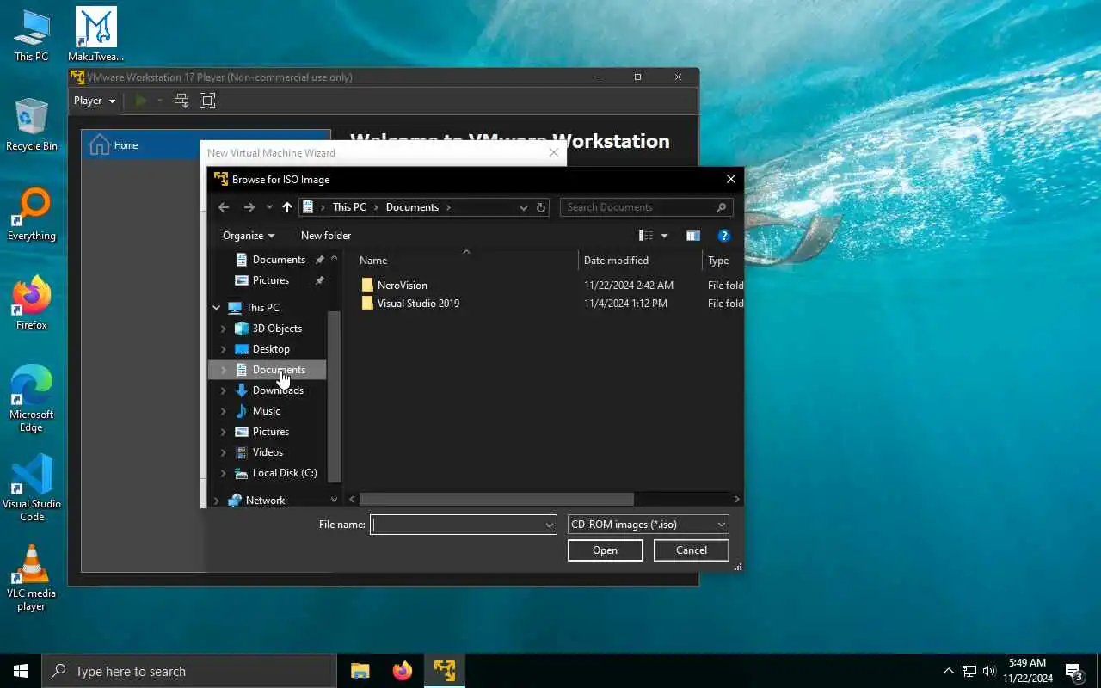This screenshot has width=1101, height=688.
Task: Select Music in the navigation tree
Action: pyautogui.click(x=267, y=411)
